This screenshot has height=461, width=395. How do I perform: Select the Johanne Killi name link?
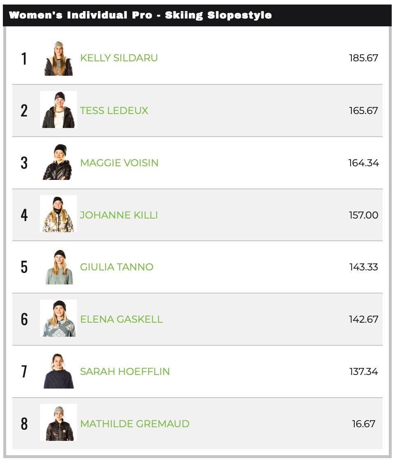tap(118, 215)
